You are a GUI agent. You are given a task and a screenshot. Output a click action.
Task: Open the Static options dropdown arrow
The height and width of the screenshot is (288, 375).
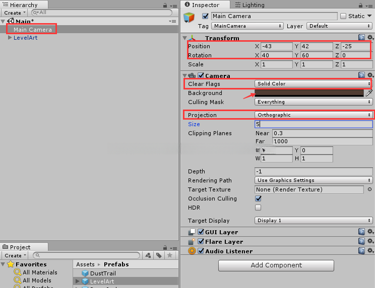pyautogui.click(x=369, y=16)
